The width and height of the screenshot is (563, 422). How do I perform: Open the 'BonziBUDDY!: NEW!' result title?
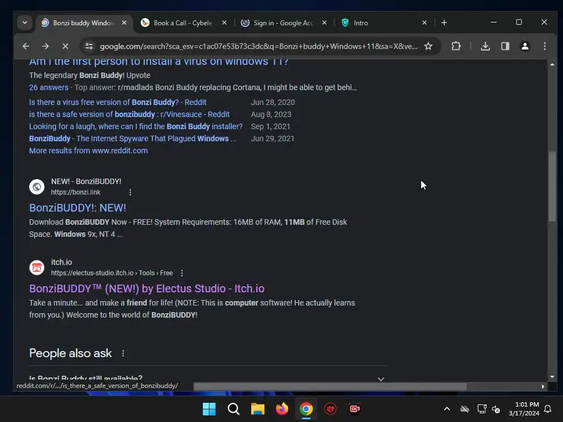78,208
